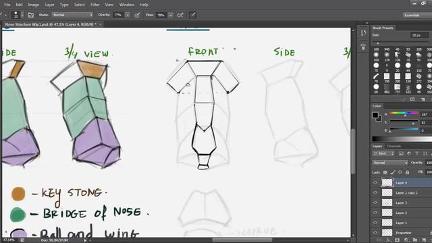Select the brush preset labeled 272

[x=418, y=78]
